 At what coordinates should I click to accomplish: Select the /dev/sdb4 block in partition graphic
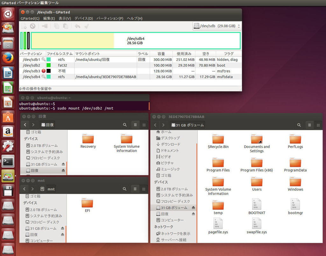click(136, 40)
